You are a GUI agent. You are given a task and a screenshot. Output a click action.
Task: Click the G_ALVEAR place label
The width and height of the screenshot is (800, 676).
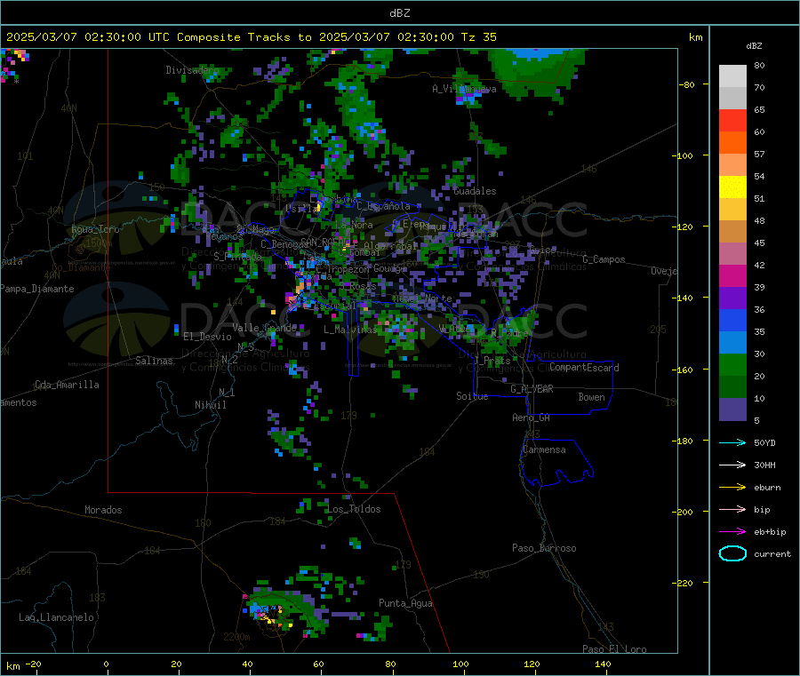532,389
